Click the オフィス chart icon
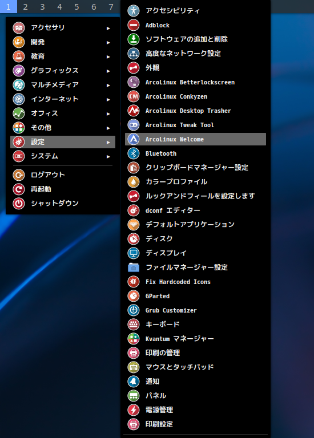Screen dimensions: 314x438 (19, 113)
